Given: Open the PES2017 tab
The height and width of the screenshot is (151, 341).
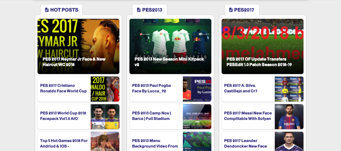Looking at the screenshot, I should pos(242,10).
